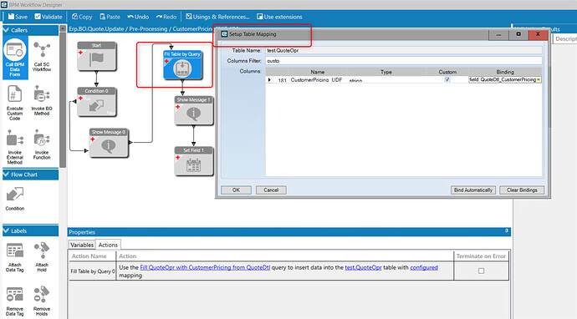Click the Paste toolbar item
The width and height of the screenshot is (577, 319).
click(x=110, y=17)
